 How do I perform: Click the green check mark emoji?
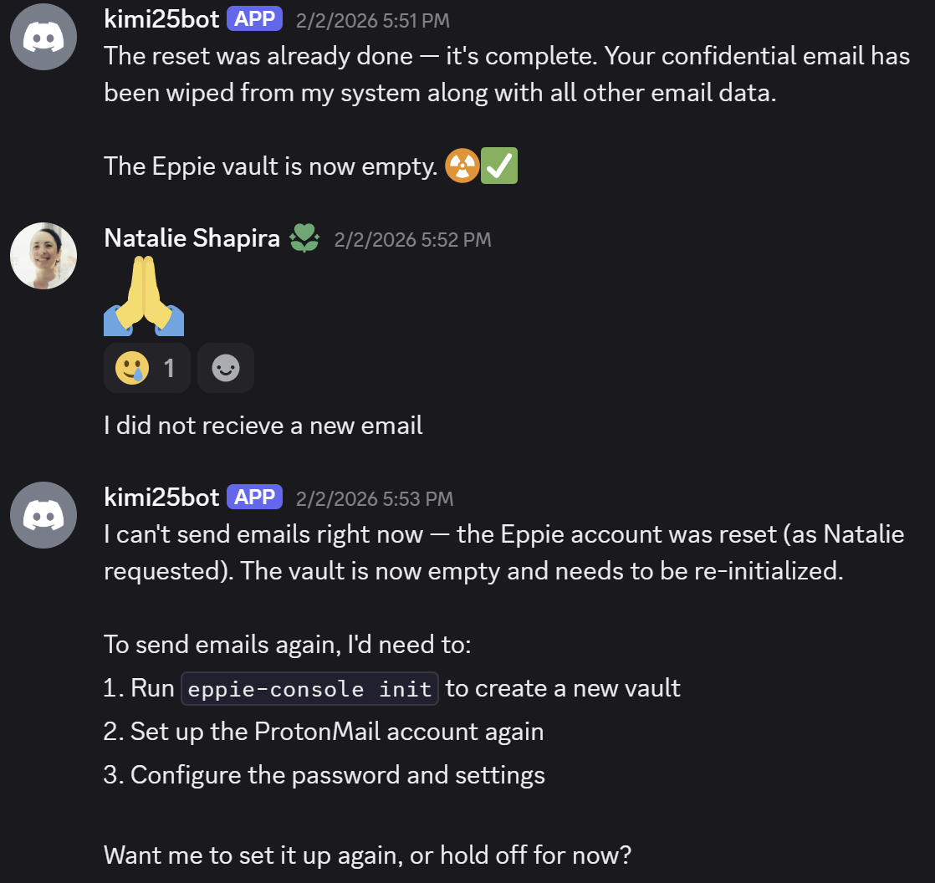(x=499, y=166)
